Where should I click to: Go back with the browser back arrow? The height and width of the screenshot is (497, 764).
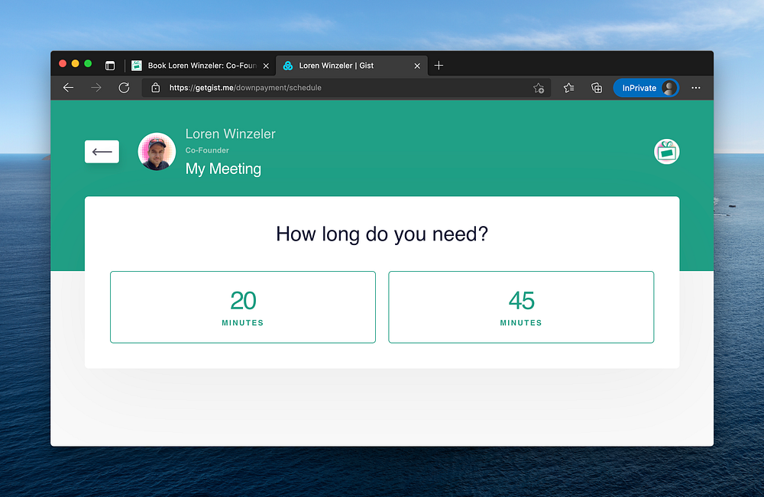(68, 88)
